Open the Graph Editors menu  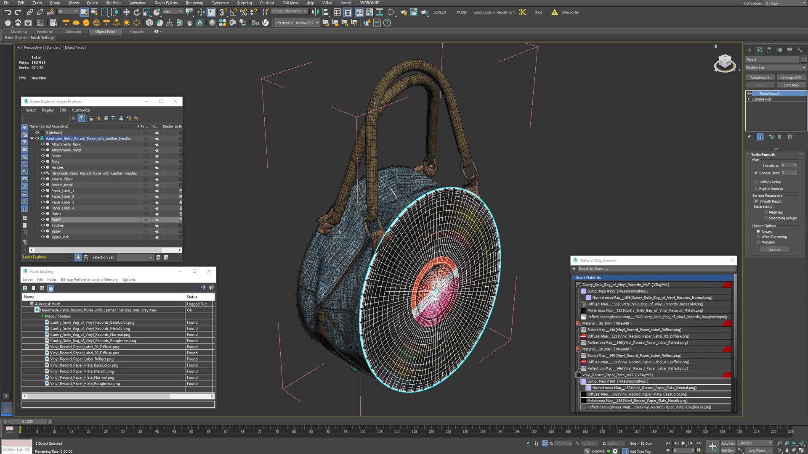(x=166, y=3)
